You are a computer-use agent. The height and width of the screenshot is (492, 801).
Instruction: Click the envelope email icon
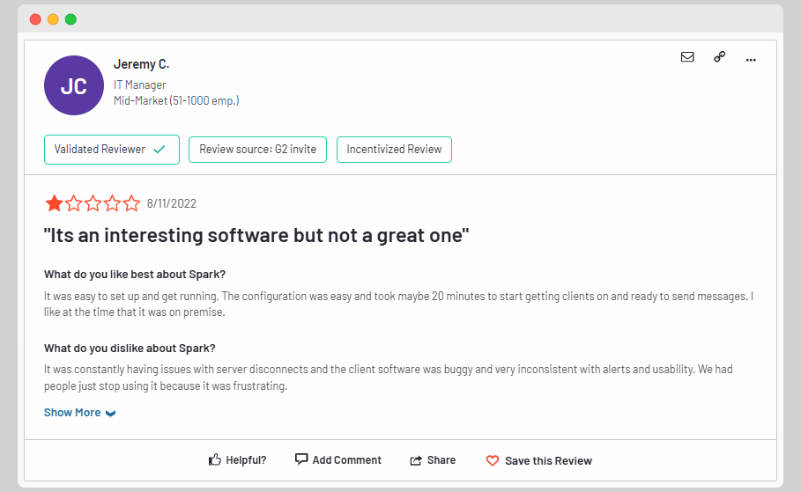pyautogui.click(x=687, y=56)
